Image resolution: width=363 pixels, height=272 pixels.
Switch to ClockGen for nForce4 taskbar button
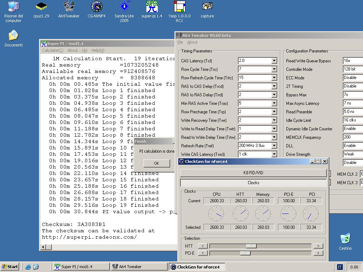(196, 267)
